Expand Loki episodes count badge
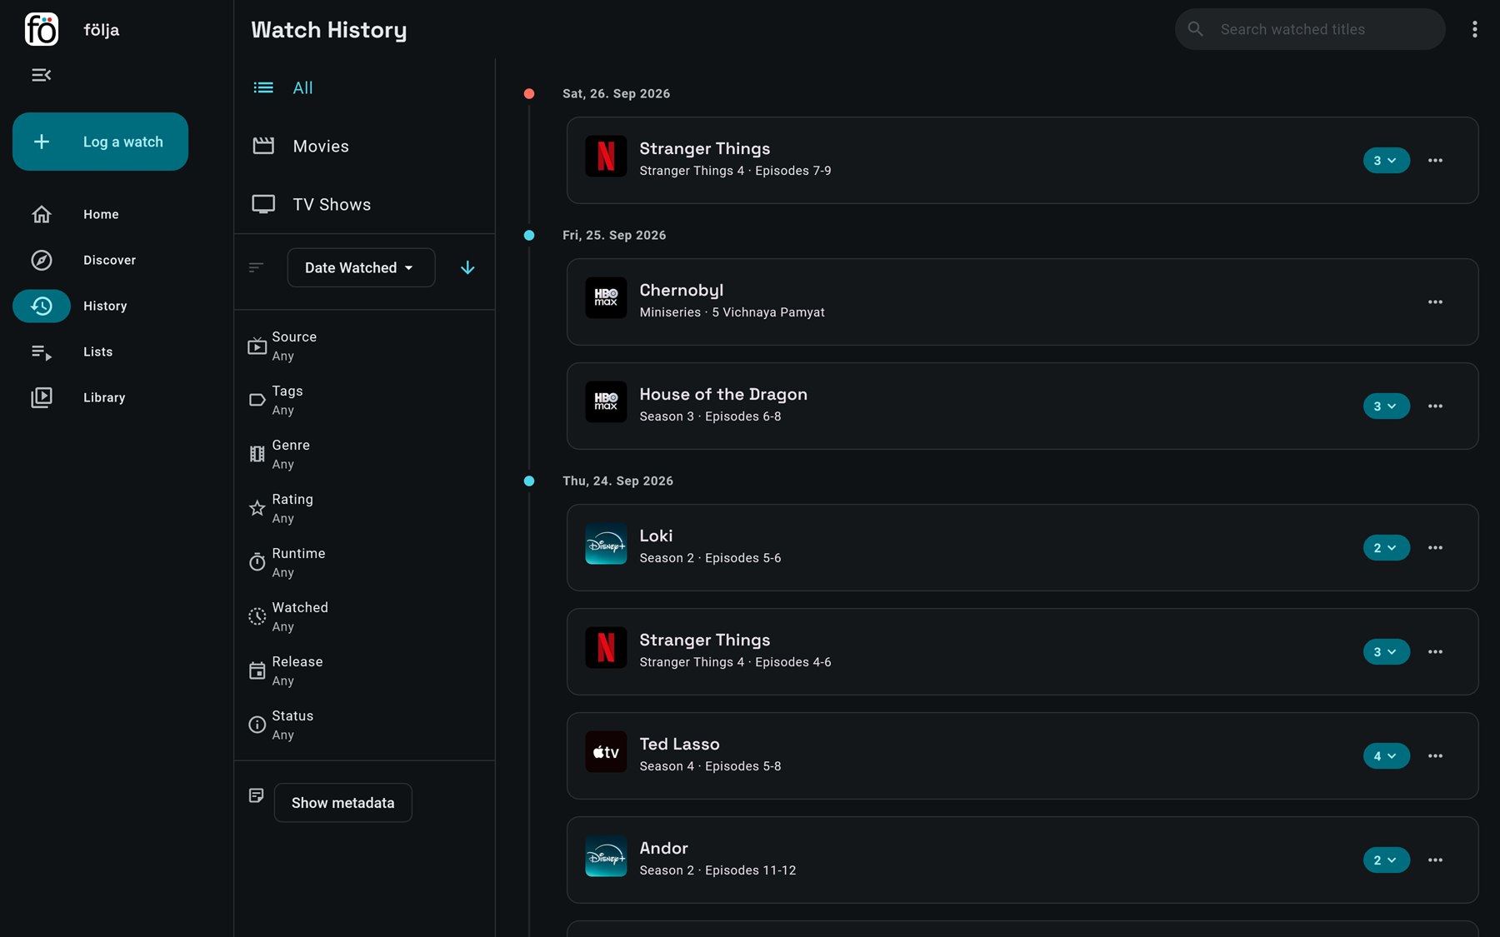 [1386, 547]
